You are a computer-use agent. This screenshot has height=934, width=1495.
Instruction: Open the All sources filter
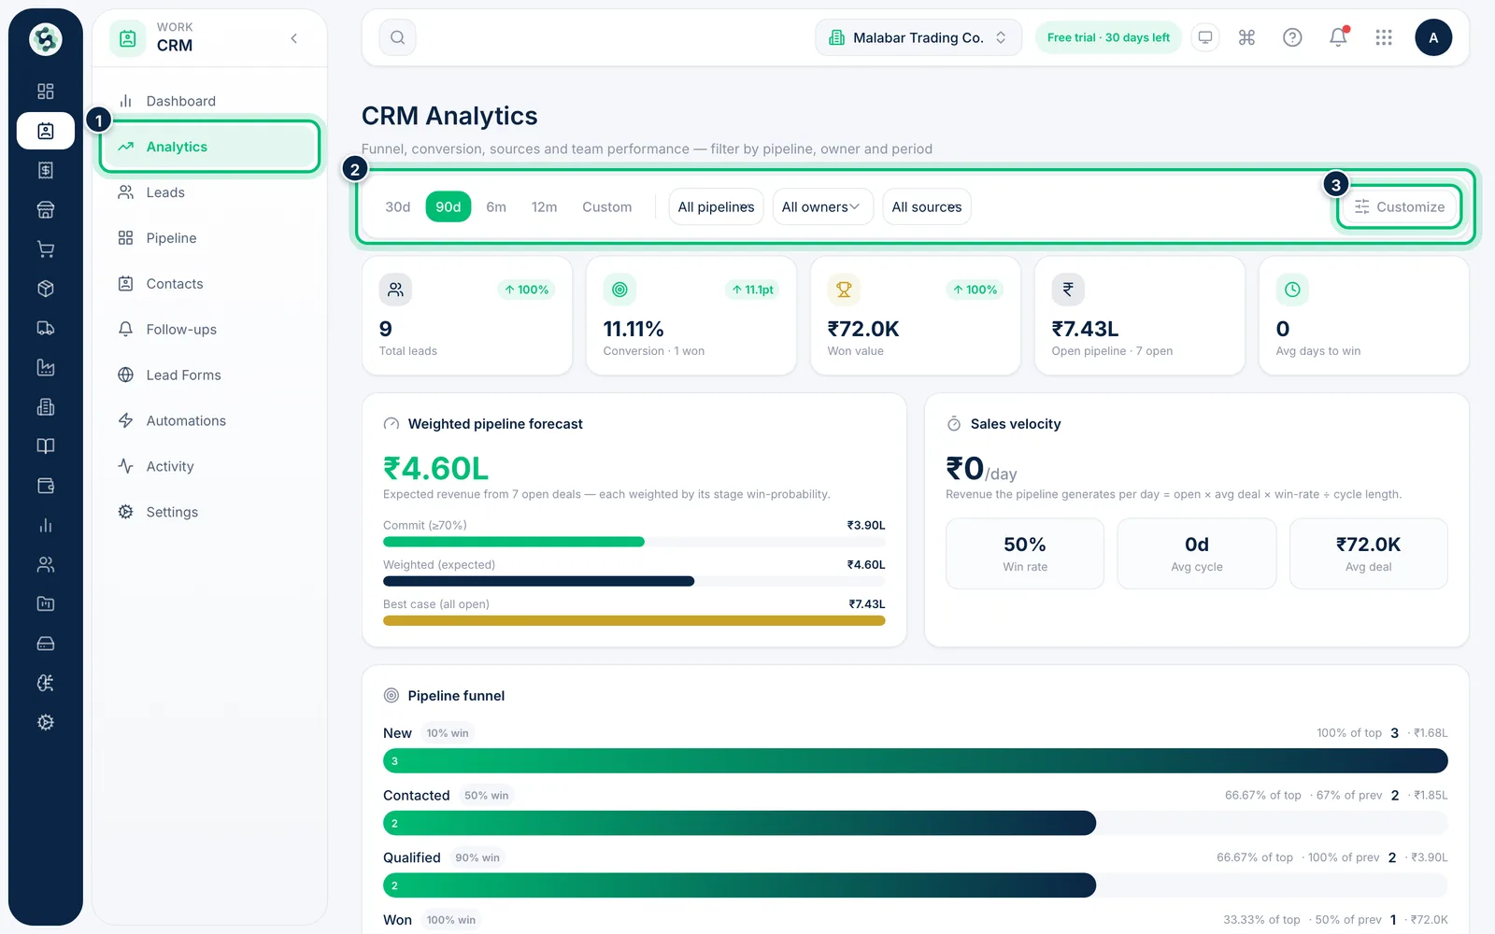click(x=927, y=206)
